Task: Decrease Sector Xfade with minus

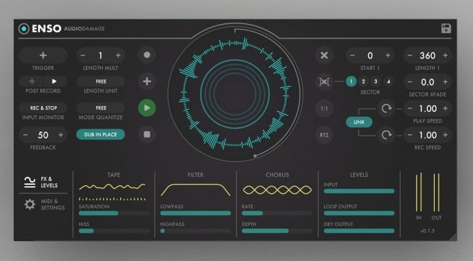Action: coord(410,82)
